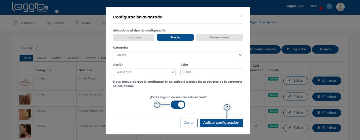This screenshot has width=360, height=140.
Task: Click the Valor input field
Action: point(211,72)
